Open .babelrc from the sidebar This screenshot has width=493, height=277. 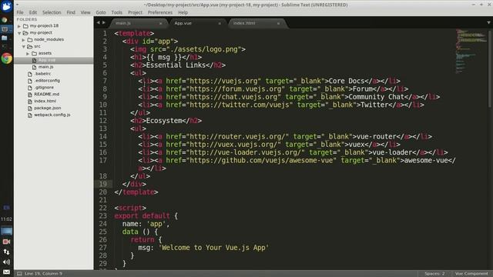tap(42, 74)
